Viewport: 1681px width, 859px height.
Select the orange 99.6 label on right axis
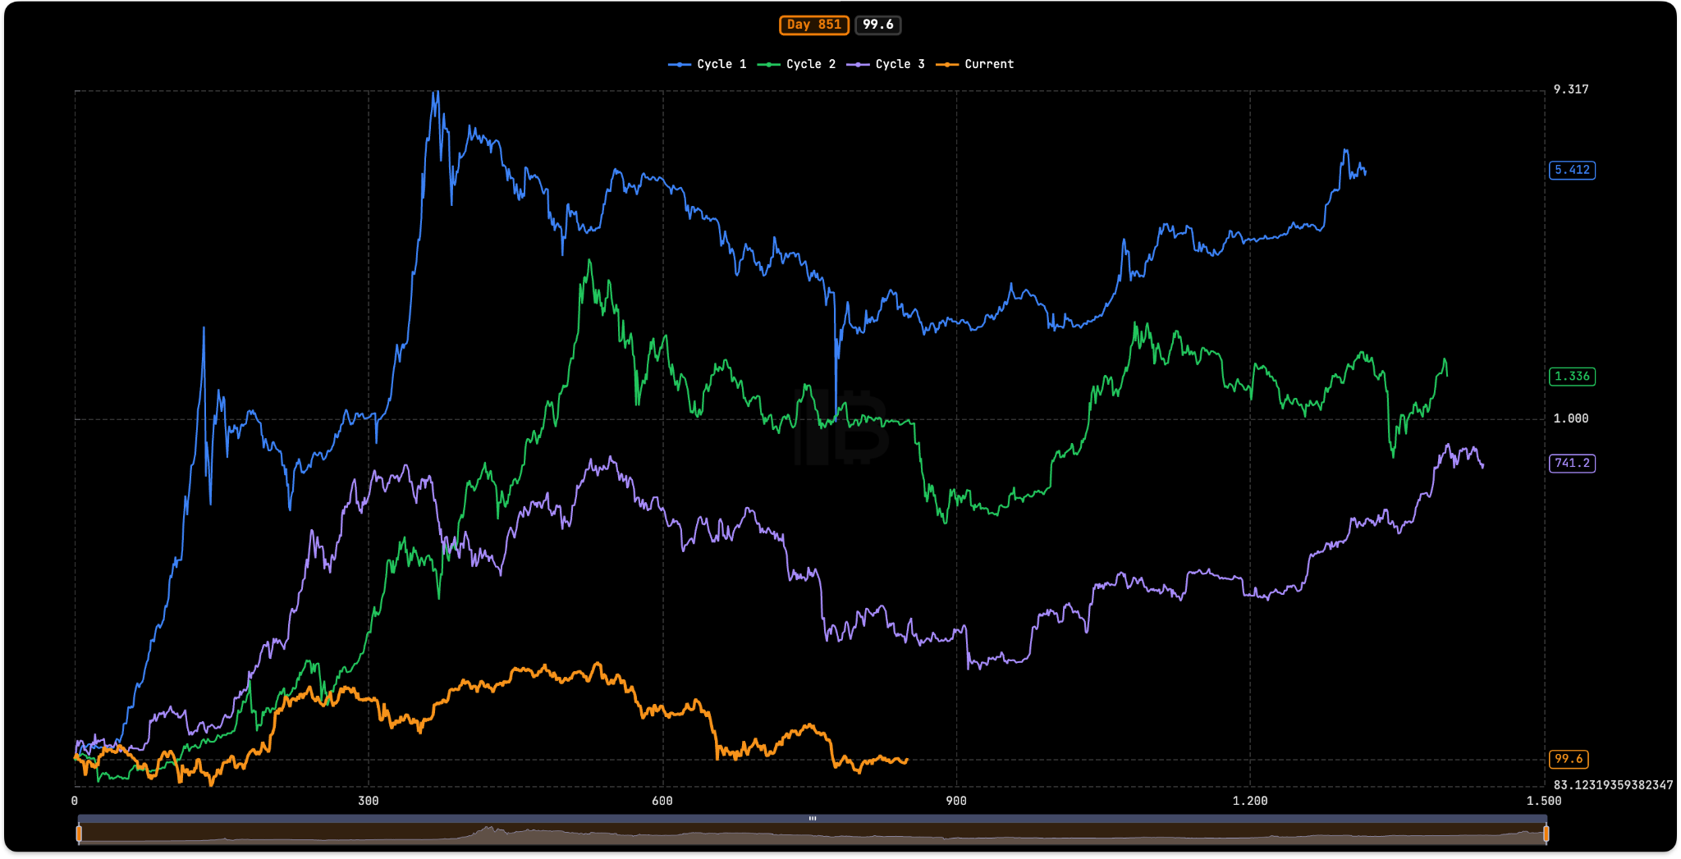coord(1569,760)
